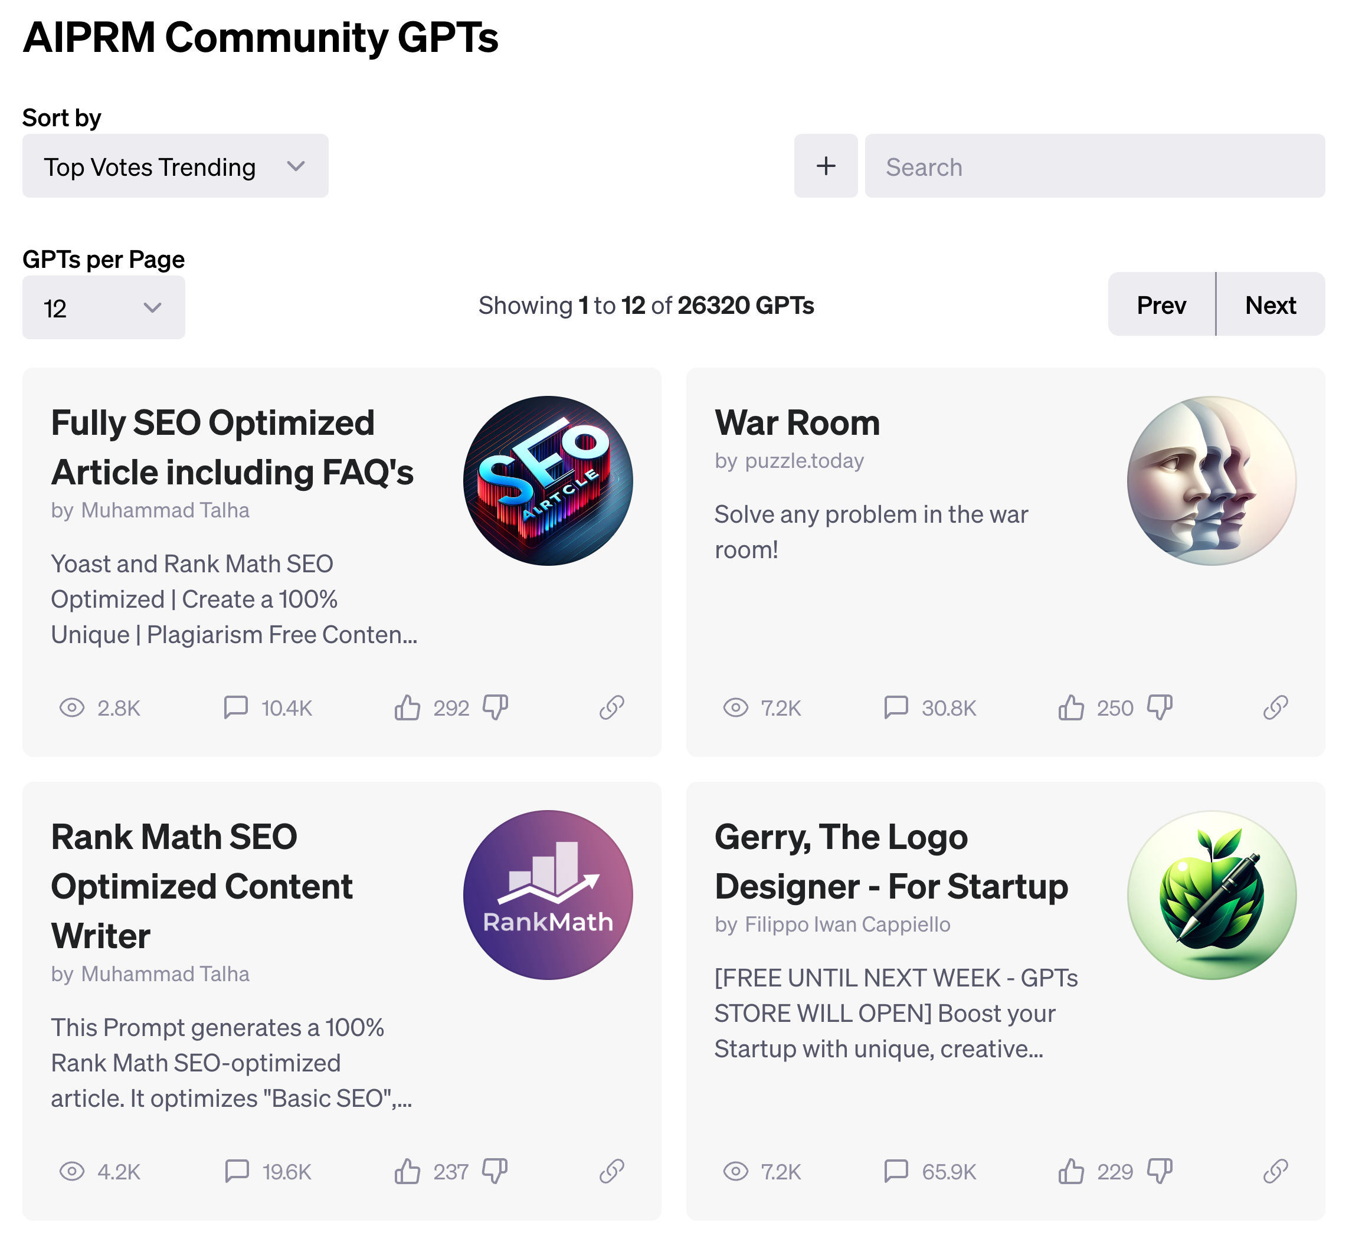Open author Filippo Iwan Cappiello
Screen dimensions: 1349x1239
(x=847, y=925)
